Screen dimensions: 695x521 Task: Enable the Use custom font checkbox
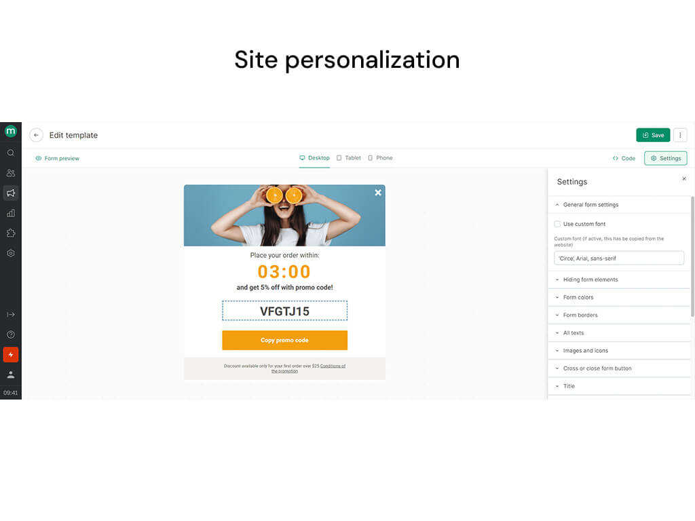pos(557,224)
